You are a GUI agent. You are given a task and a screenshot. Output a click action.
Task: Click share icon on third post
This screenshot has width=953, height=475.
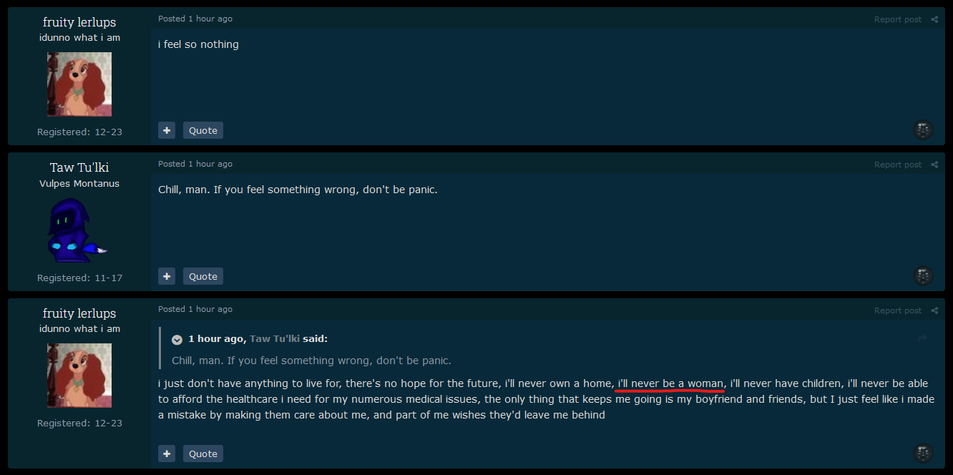click(x=934, y=310)
